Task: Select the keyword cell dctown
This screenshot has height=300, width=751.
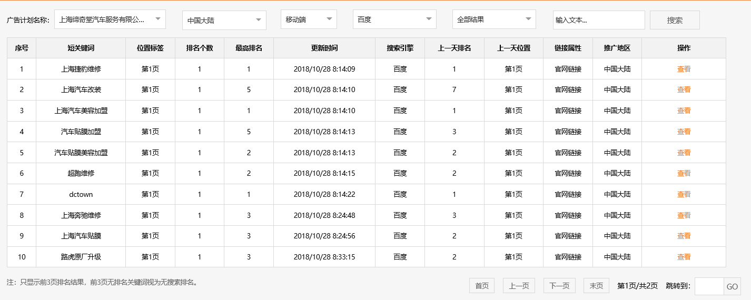Action: coord(81,194)
